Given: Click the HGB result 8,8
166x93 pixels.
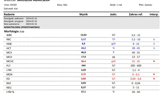Looking at the screenshot, I should tap(84, 44).
